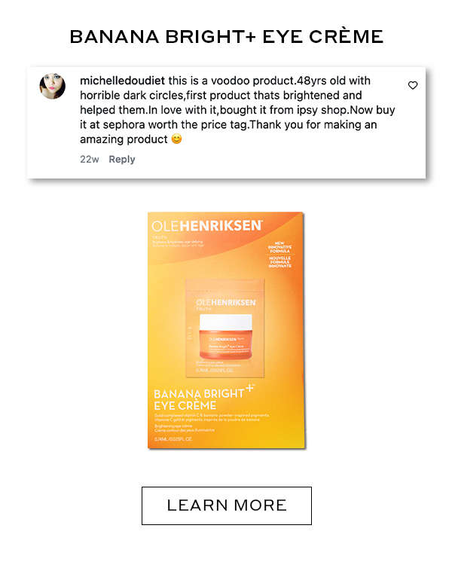
Task: Click the OLEHENRIKSEN logo atop the orange package
Action: tap(207, 226)
